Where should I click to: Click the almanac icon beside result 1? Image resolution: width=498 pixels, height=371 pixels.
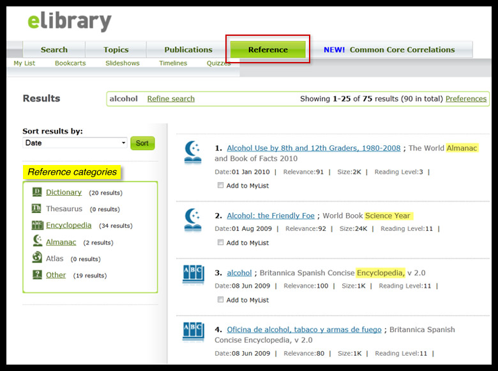click(192, 153)
